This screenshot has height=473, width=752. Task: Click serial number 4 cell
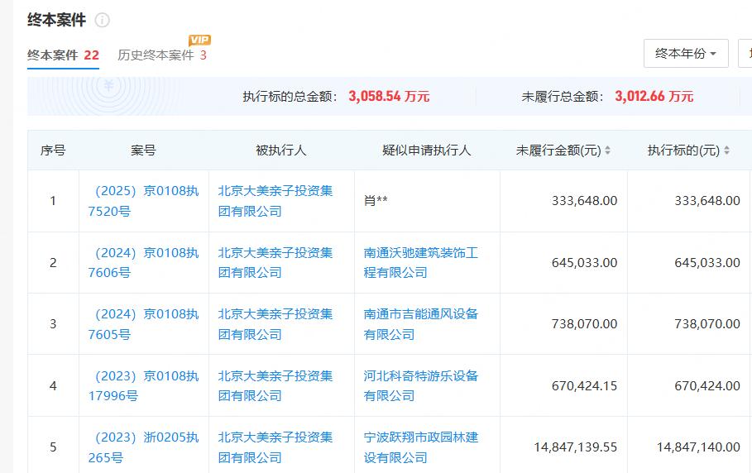click(x=53, y=386)
